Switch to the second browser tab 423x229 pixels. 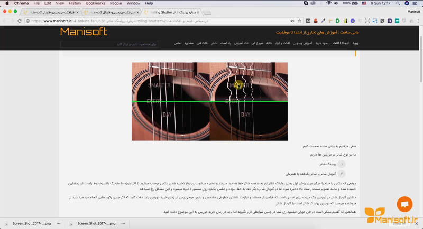click(111, 12)
